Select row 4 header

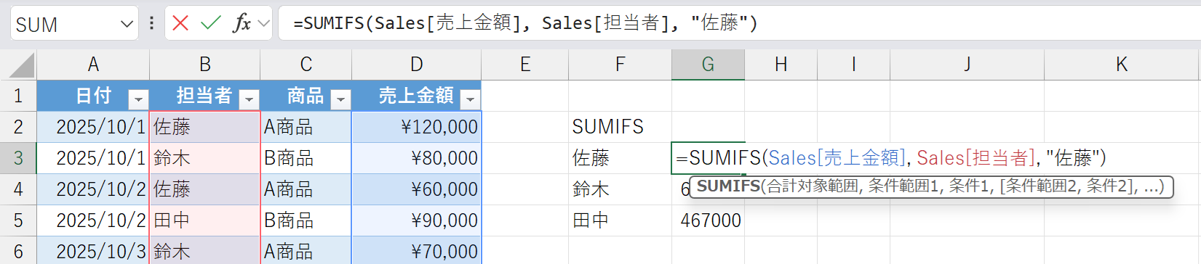point(18,189)
